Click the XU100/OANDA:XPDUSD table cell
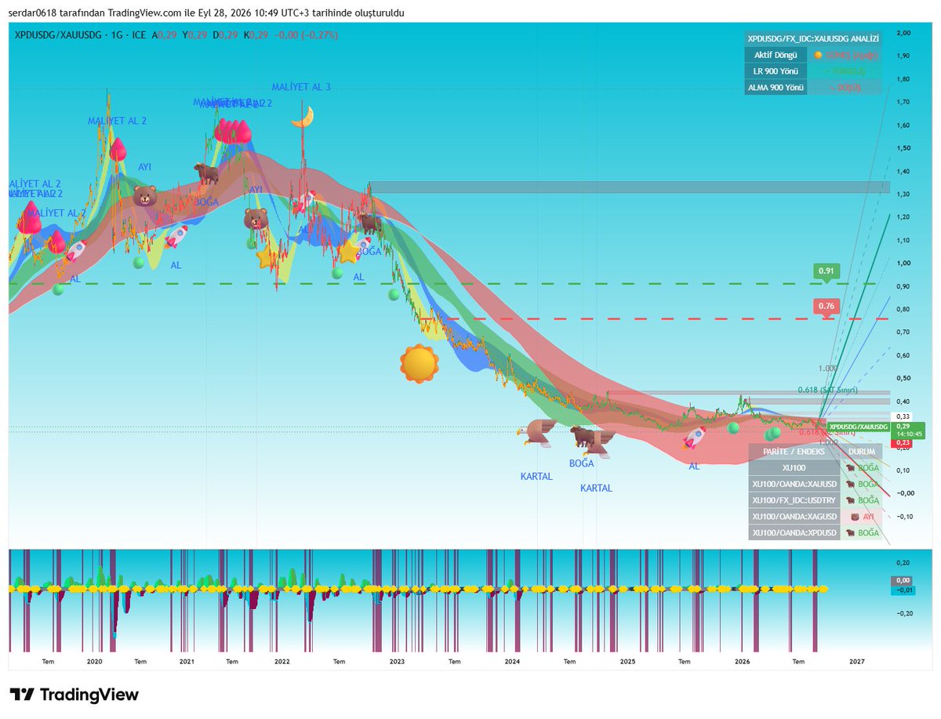 (x=794, y=533)
